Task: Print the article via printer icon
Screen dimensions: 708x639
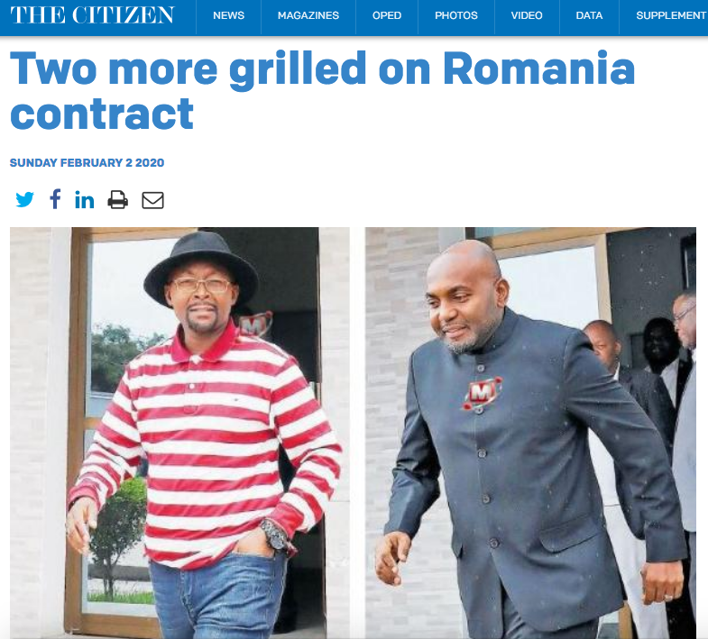Action: tap(118, 200)
